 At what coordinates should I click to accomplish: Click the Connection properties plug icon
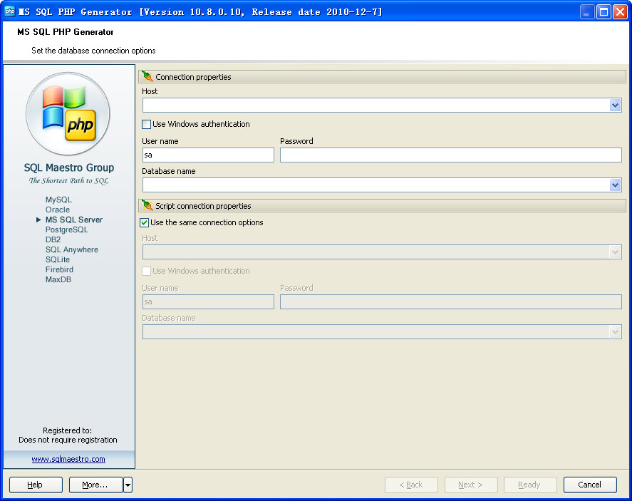tap(147, 77)
